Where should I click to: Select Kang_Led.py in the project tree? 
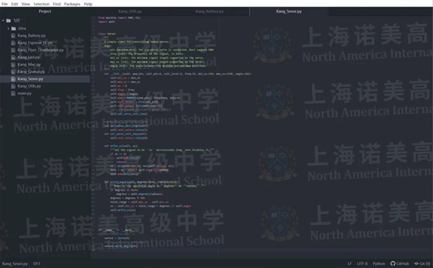tap(29, 57)
